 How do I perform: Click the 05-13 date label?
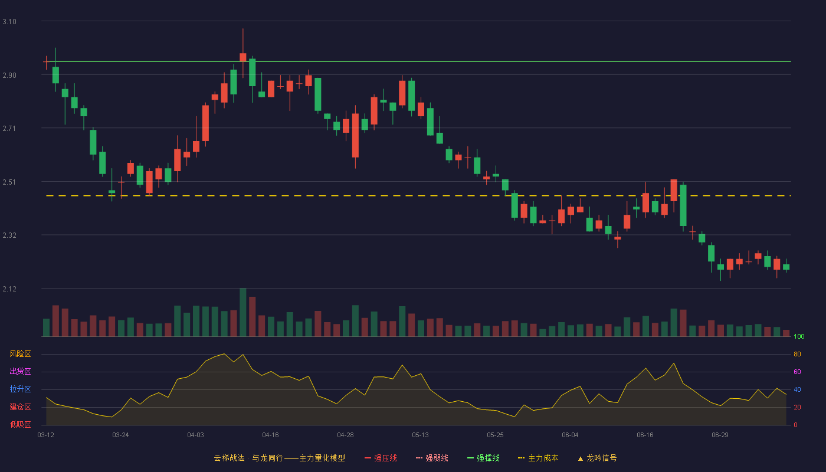pyautogui.click(x=420, y=435)
